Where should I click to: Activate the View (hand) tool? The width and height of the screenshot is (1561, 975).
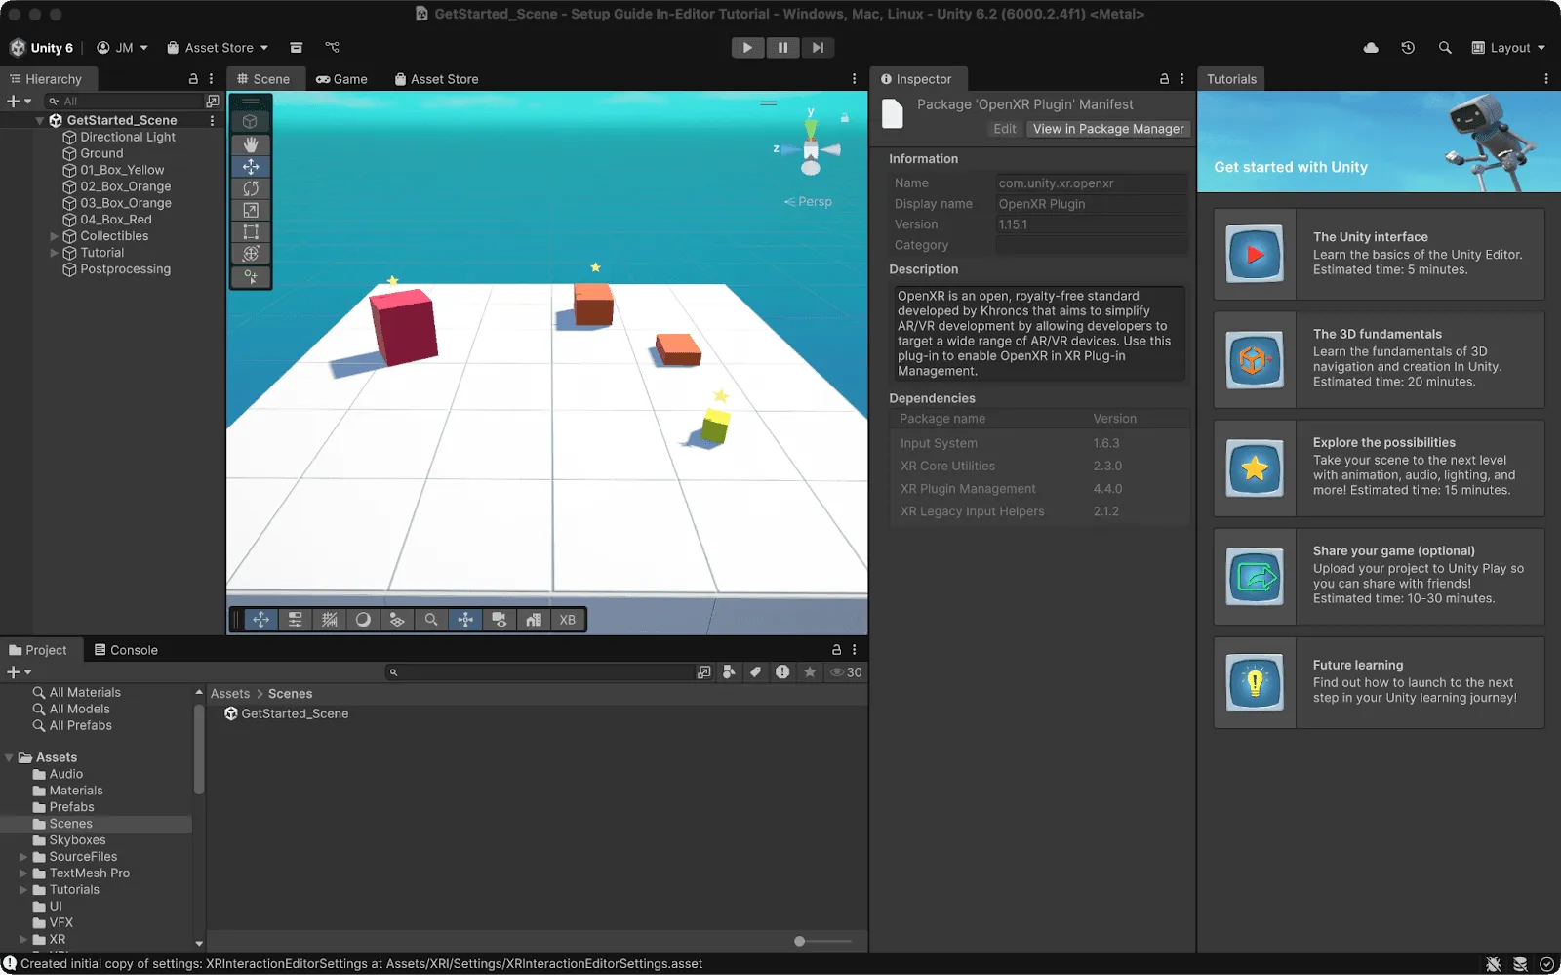coord(251,144)
